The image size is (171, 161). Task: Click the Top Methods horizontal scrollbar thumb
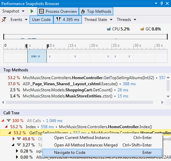pos(79,102)
